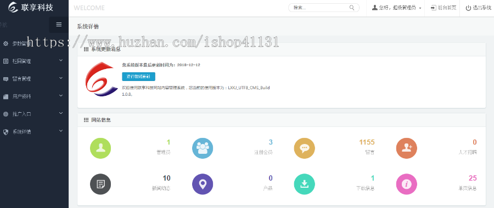Click the list icon beside 栏目管理
Screen dimensions: 494x208
pyautogui.click(x=5, y=61)
